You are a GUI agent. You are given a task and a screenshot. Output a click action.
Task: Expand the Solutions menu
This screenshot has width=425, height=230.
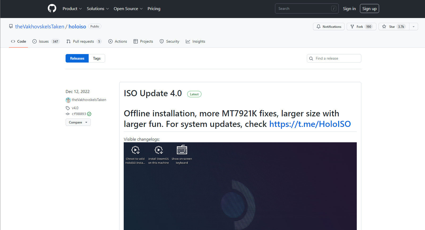98,8
